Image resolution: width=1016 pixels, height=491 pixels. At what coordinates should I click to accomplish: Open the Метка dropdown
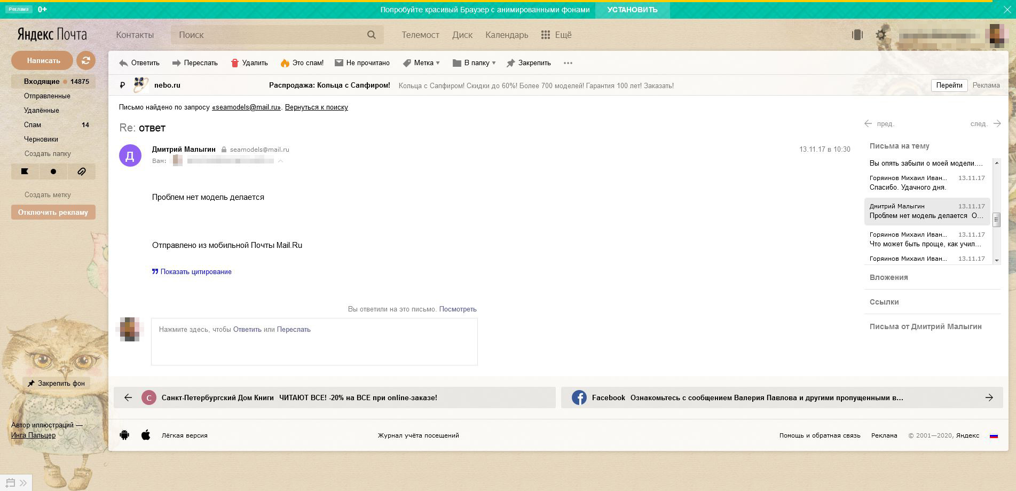pyautogui.click(x=421, y=63)
